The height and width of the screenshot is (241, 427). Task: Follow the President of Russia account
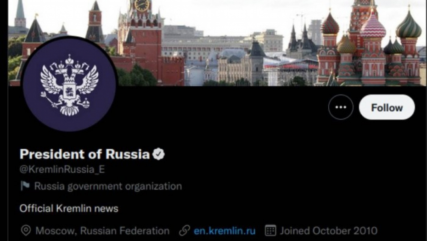(387, 107)
